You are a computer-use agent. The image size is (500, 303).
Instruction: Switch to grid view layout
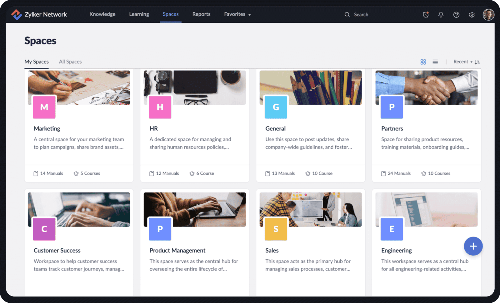point(423,61)
